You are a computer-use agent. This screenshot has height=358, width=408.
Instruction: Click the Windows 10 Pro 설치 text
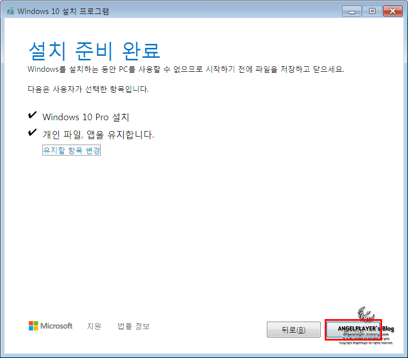point(86,117)
